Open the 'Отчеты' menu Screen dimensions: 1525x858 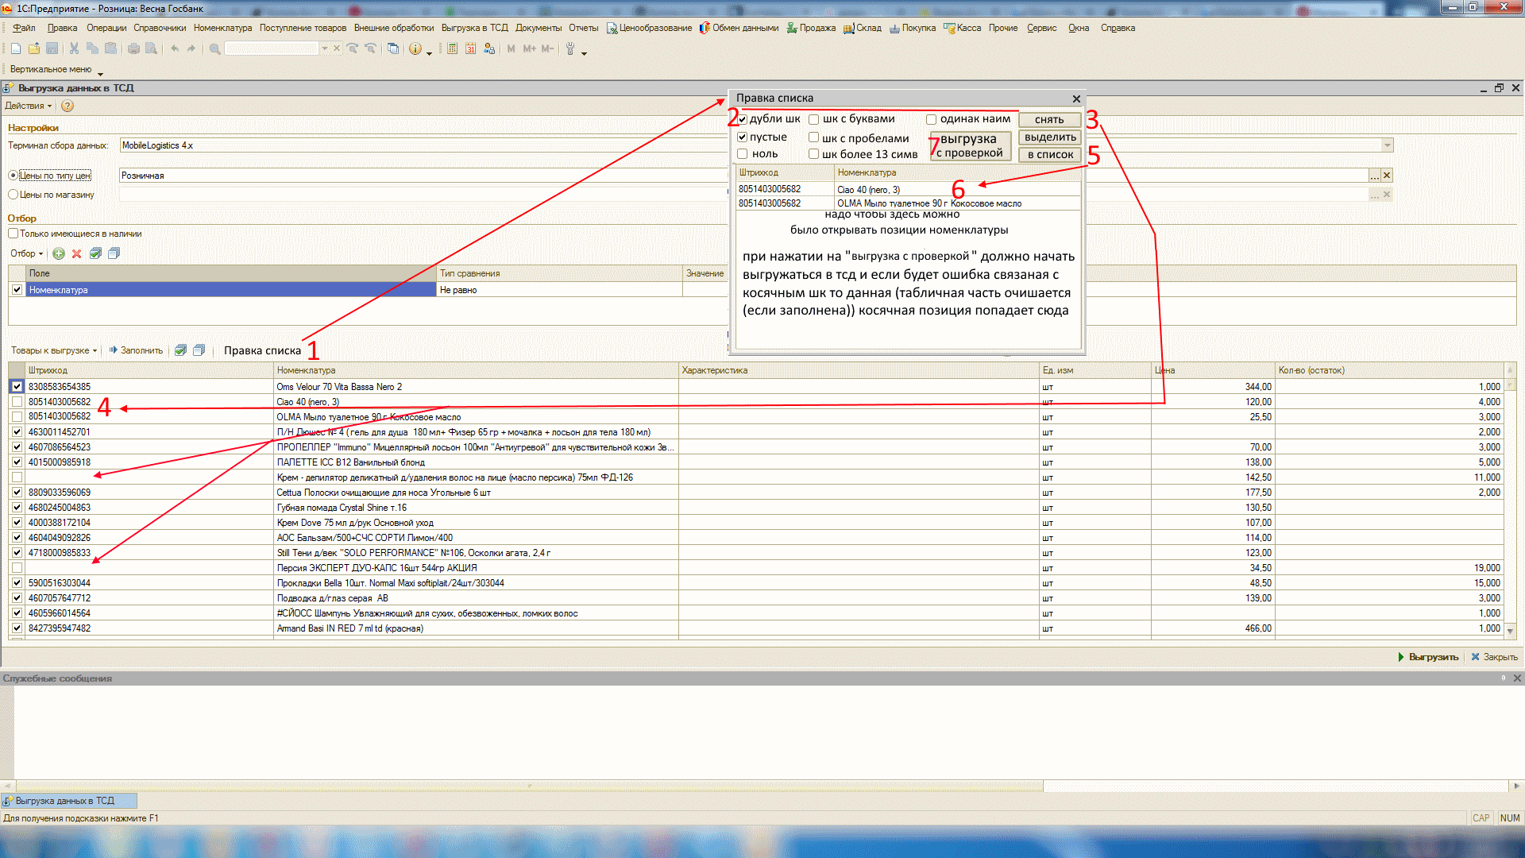tap(583, 28)
